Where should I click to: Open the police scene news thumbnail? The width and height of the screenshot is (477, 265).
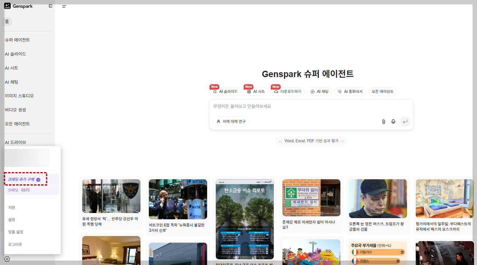coord(111,196)
